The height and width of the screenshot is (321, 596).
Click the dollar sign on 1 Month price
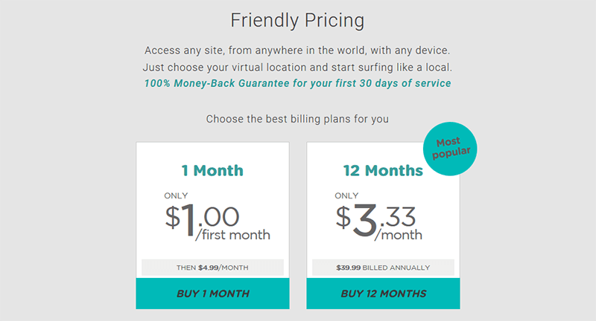[173, 217]
